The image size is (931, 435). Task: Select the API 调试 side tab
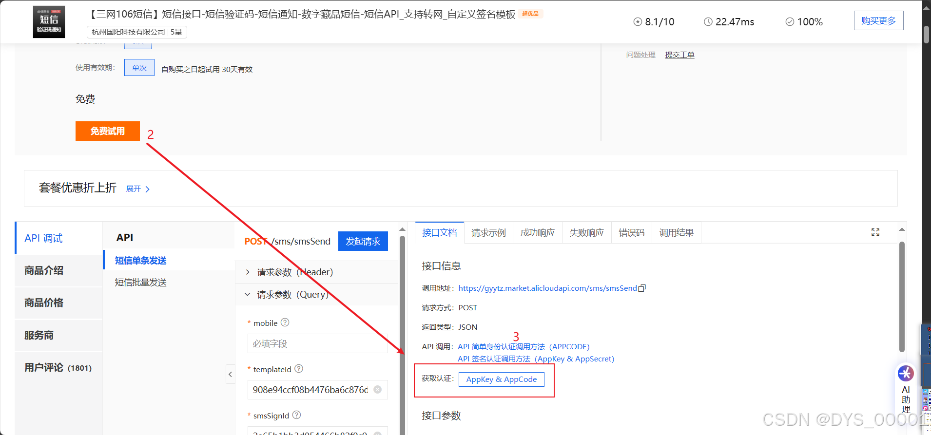tap(59, 238)
